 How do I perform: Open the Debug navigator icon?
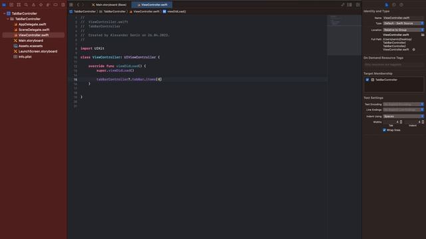48,5
